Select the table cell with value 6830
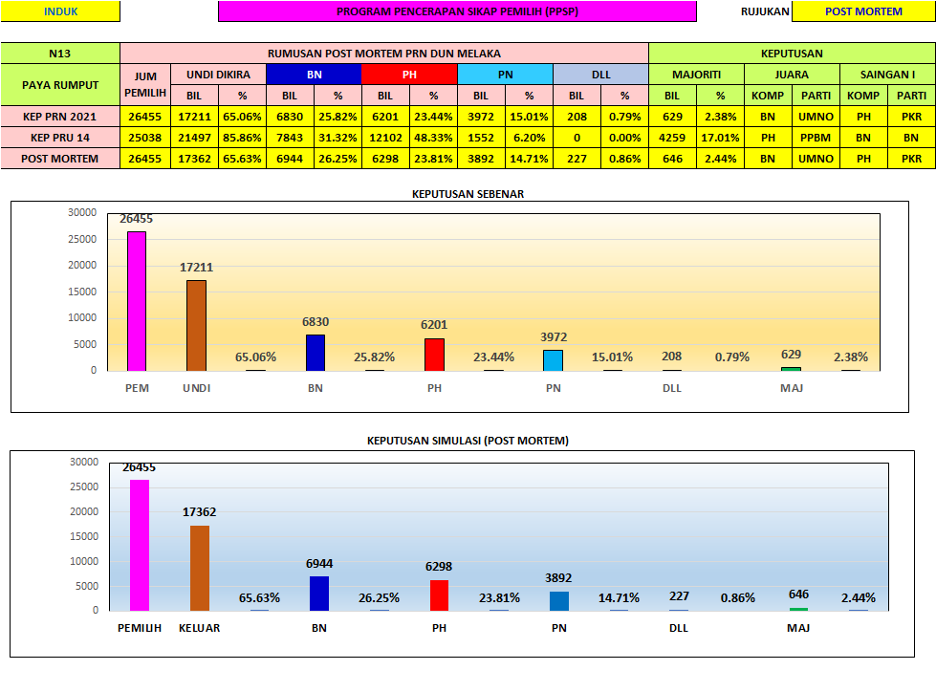Screen dimensions: 936x692 point(290,117)
